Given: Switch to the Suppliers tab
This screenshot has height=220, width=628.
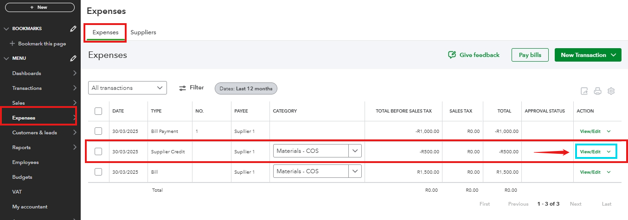Looking at the screenshot, I should [x=143, y=32].
